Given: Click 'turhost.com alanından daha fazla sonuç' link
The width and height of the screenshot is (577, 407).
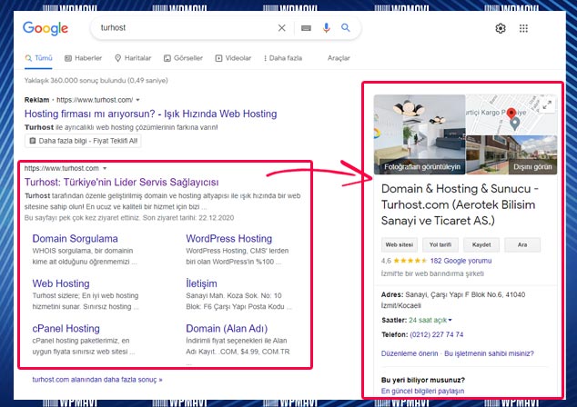Looking at the screenshot, I should click(97, 380).
